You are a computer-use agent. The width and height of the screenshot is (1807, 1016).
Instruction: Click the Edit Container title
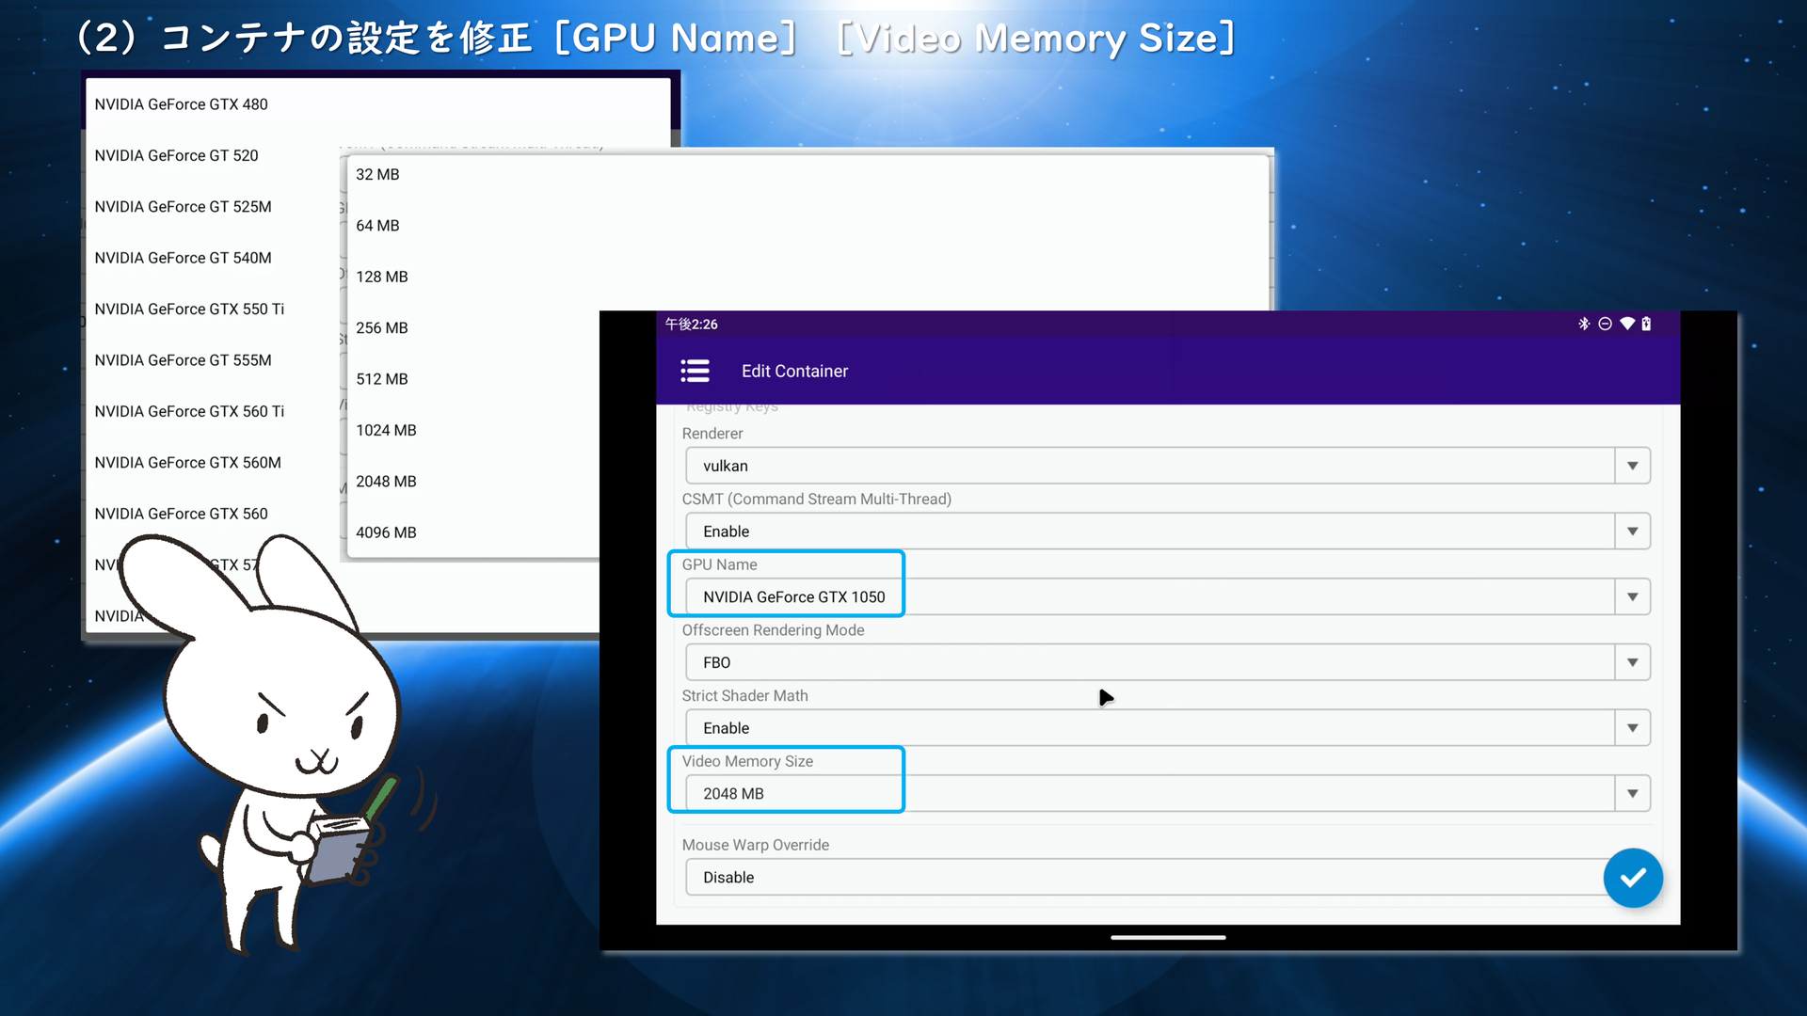(x=794, y=371)
